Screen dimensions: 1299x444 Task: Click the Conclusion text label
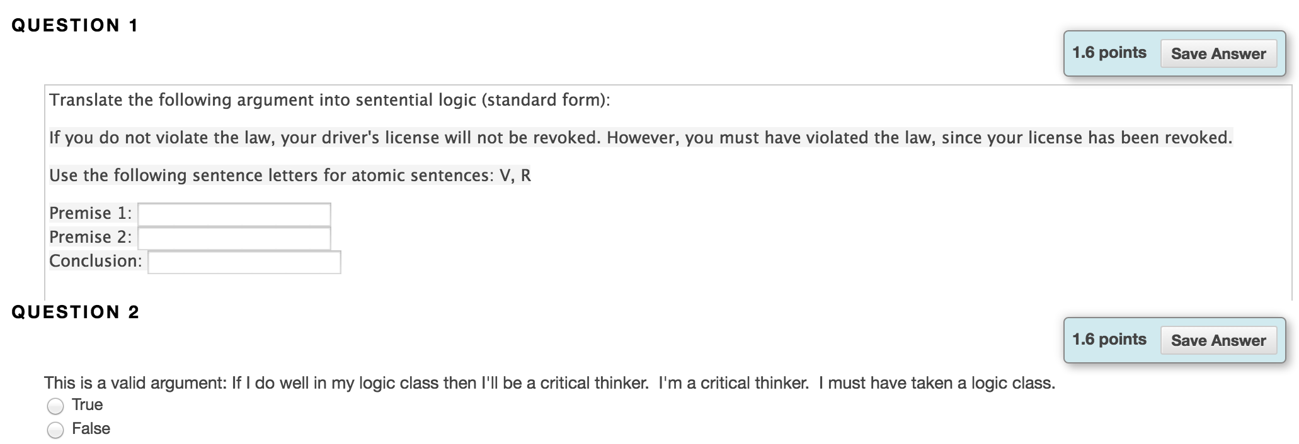click(x=94, y=261)
